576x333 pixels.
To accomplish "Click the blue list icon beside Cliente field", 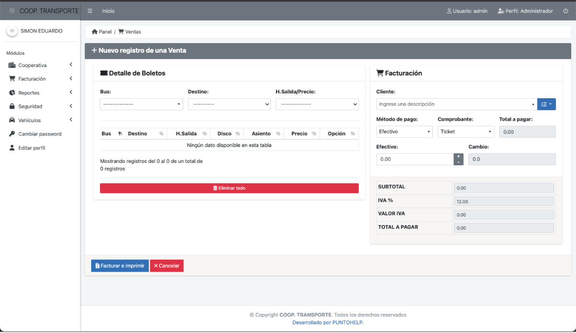I will click(546, 104).
